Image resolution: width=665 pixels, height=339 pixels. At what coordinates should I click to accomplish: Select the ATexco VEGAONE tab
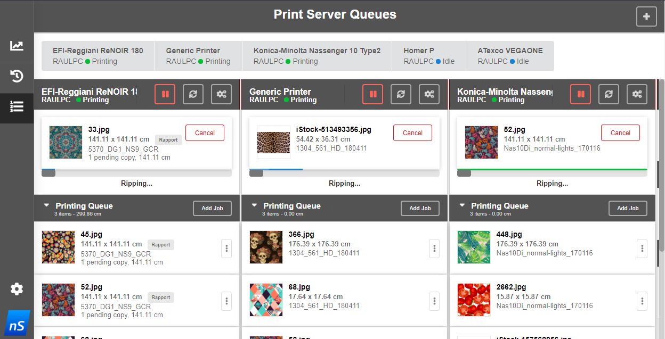point(510,56)
